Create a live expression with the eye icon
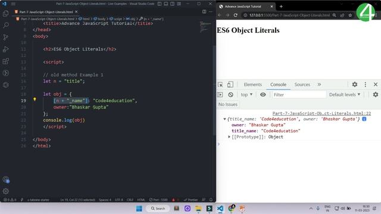The width and height of the screenshot is (381, 214). pos(263,95)
